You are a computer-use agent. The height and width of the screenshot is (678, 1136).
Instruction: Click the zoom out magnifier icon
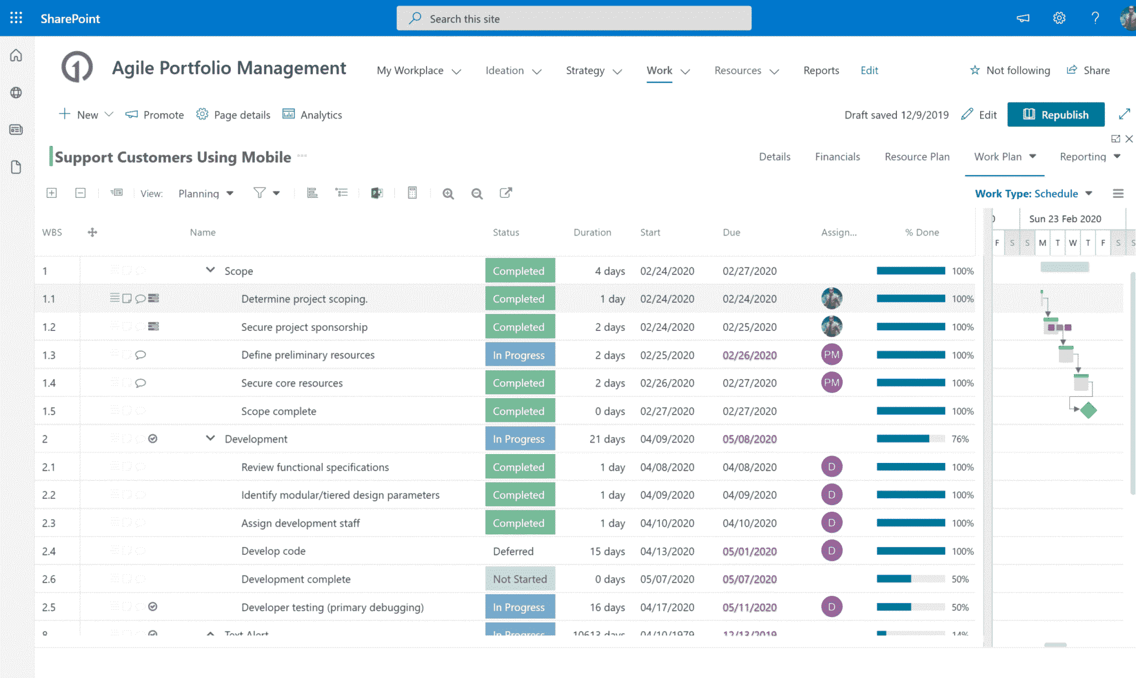pos(476,193)
